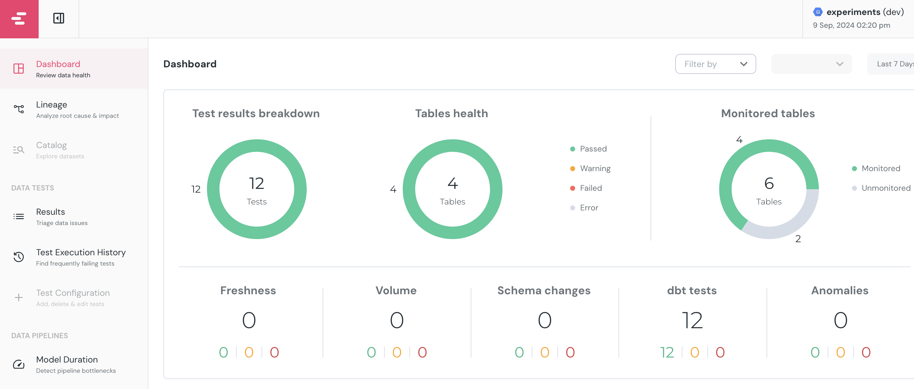This screenshot has width=914, height=389.
Task: Click the Monitored tables heading
Action: click(768, 113)
